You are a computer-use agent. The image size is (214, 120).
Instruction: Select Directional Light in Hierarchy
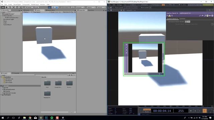(8, 19)
